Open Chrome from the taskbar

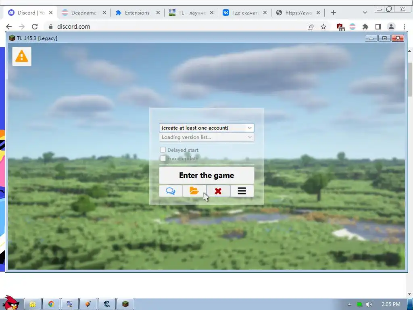point(51,304)
